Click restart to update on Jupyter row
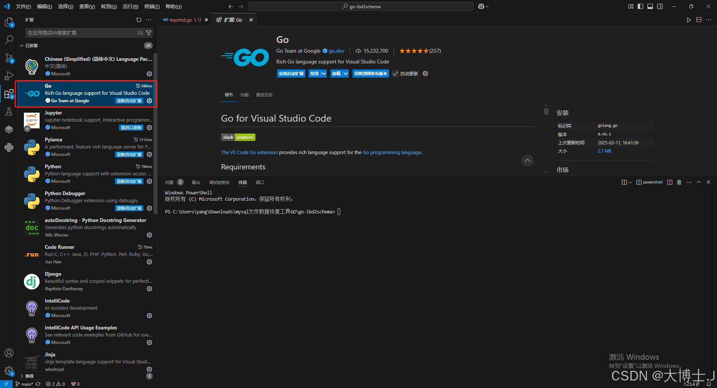This screenshot has width=717, height=388. pos(131,128)
